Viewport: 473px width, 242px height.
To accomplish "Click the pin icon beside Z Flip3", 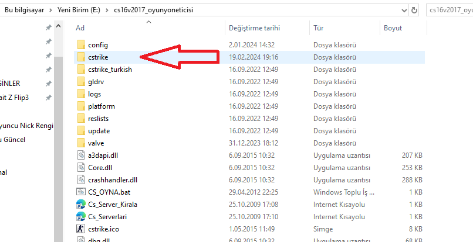I will (x=48, y=98).
